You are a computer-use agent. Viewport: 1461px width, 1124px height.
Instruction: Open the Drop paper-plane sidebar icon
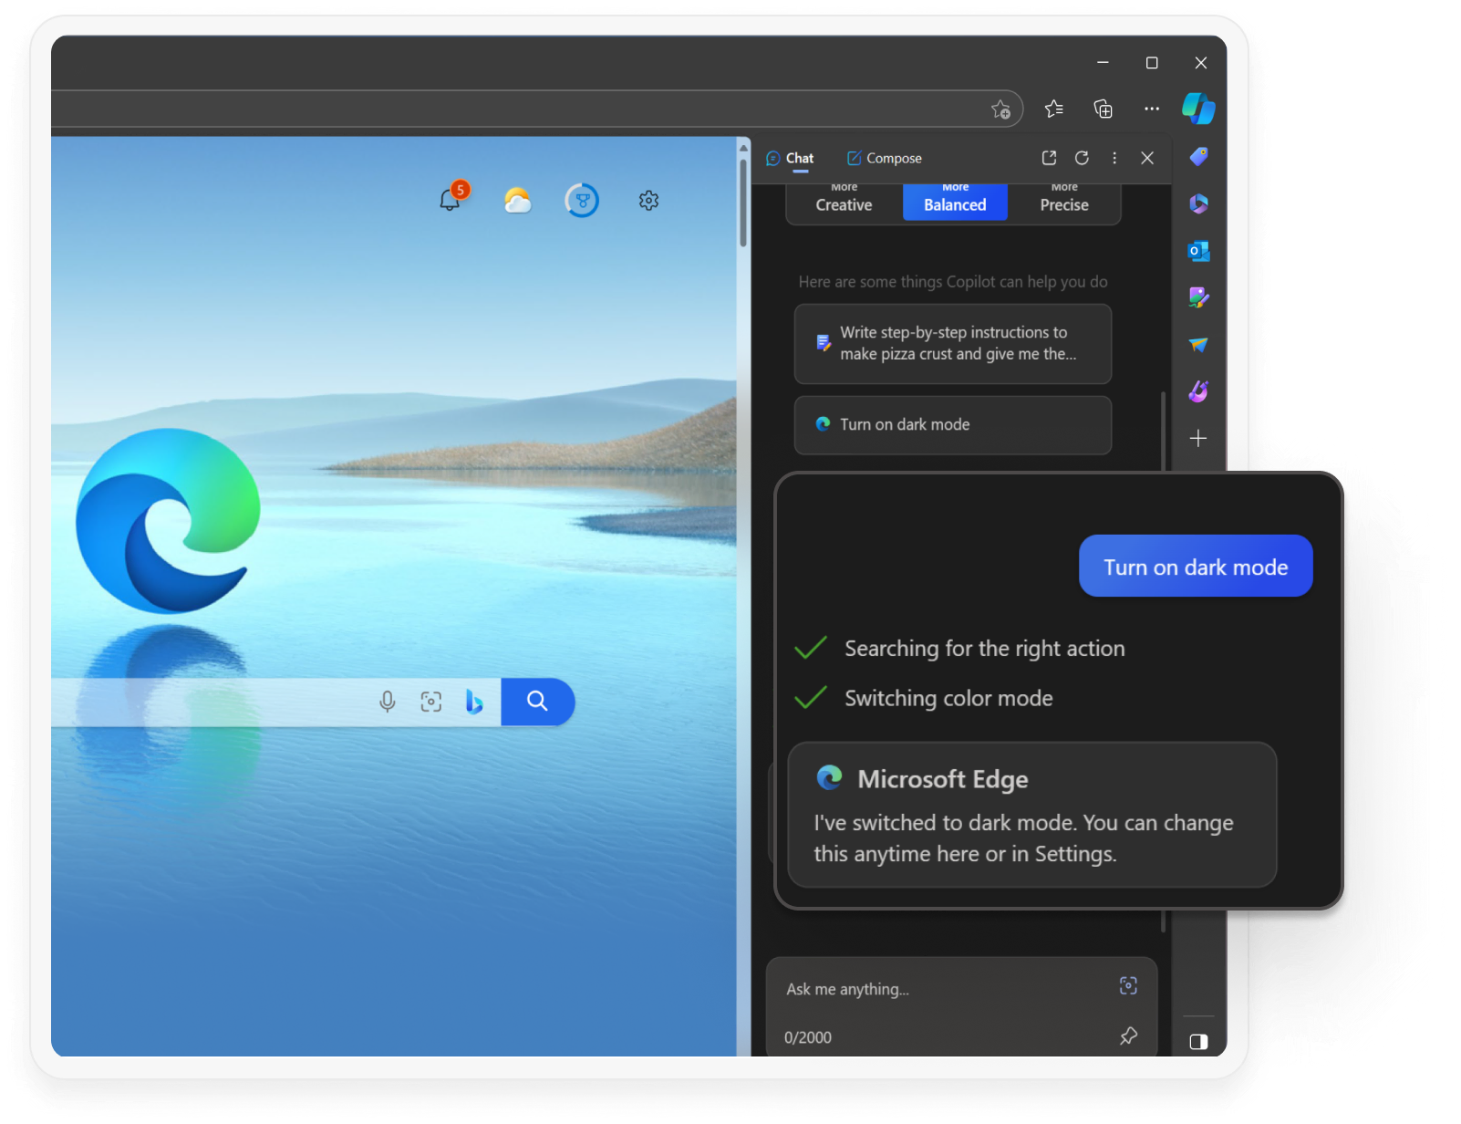pyautogui.click(x=1197, y=345)
